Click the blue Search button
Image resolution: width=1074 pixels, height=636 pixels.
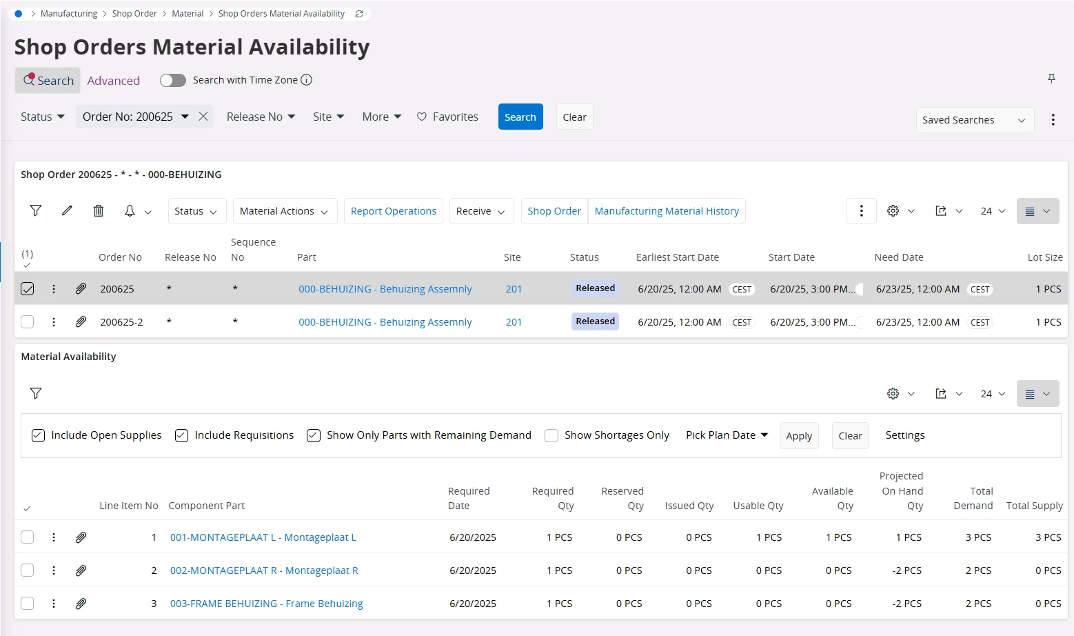520,117
